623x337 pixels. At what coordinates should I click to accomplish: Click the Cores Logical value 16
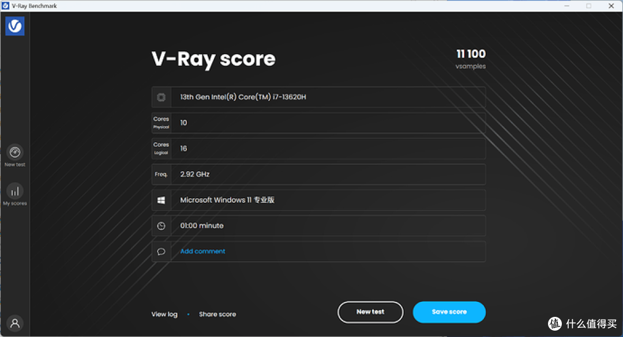[x=183, y=149]
